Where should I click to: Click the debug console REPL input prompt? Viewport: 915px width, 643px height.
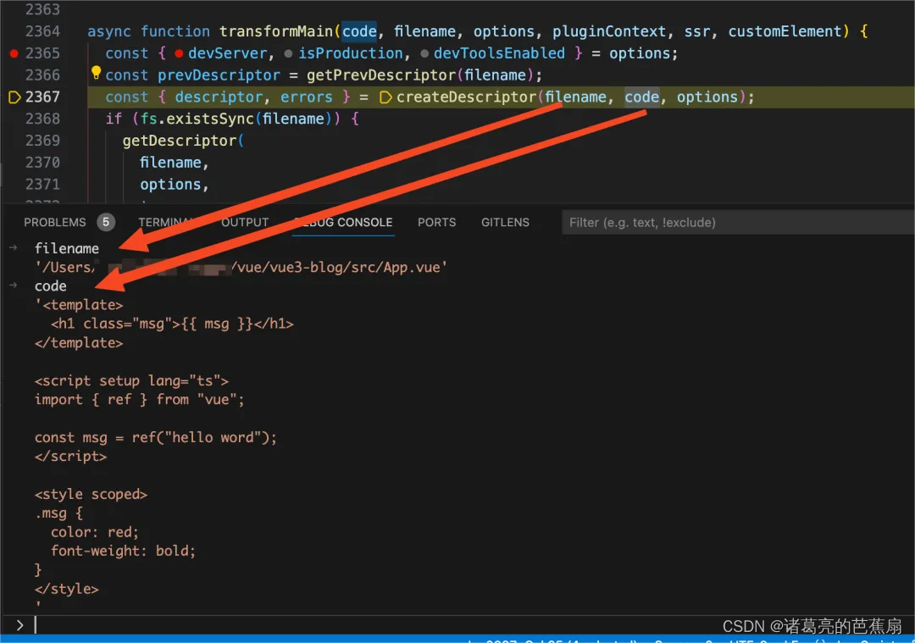point(467,625)
